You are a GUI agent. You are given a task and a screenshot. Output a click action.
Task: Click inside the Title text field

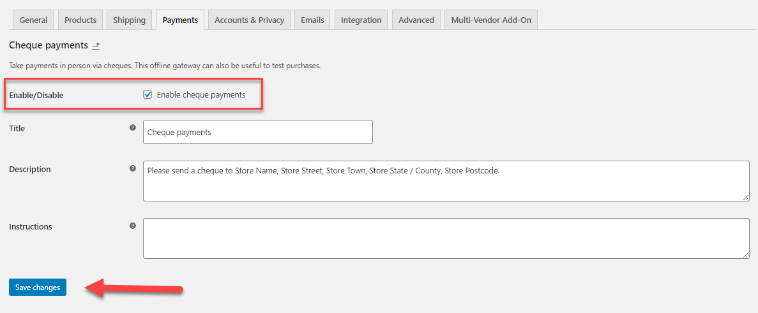point(257,132)
